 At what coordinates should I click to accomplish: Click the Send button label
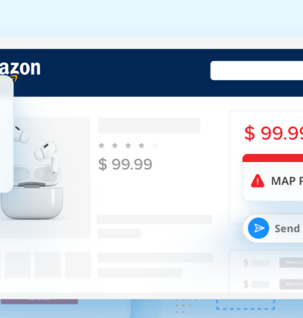(287, 228)
